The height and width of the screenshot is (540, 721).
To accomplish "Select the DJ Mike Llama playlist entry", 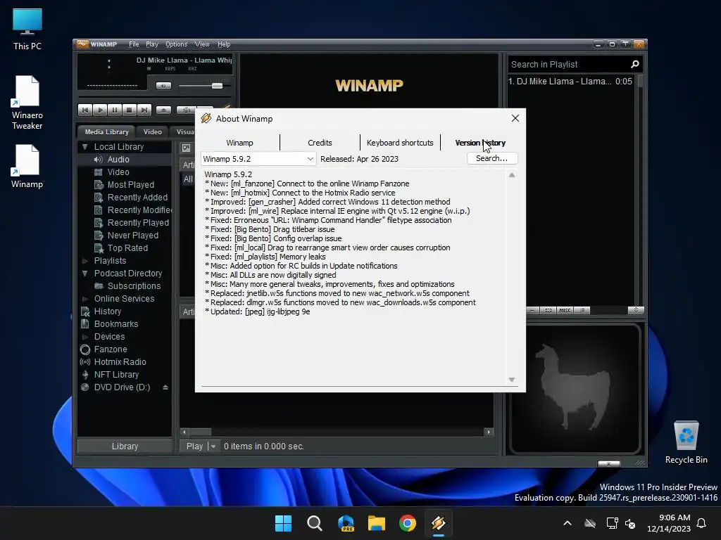I will click(x=570, y=82).
